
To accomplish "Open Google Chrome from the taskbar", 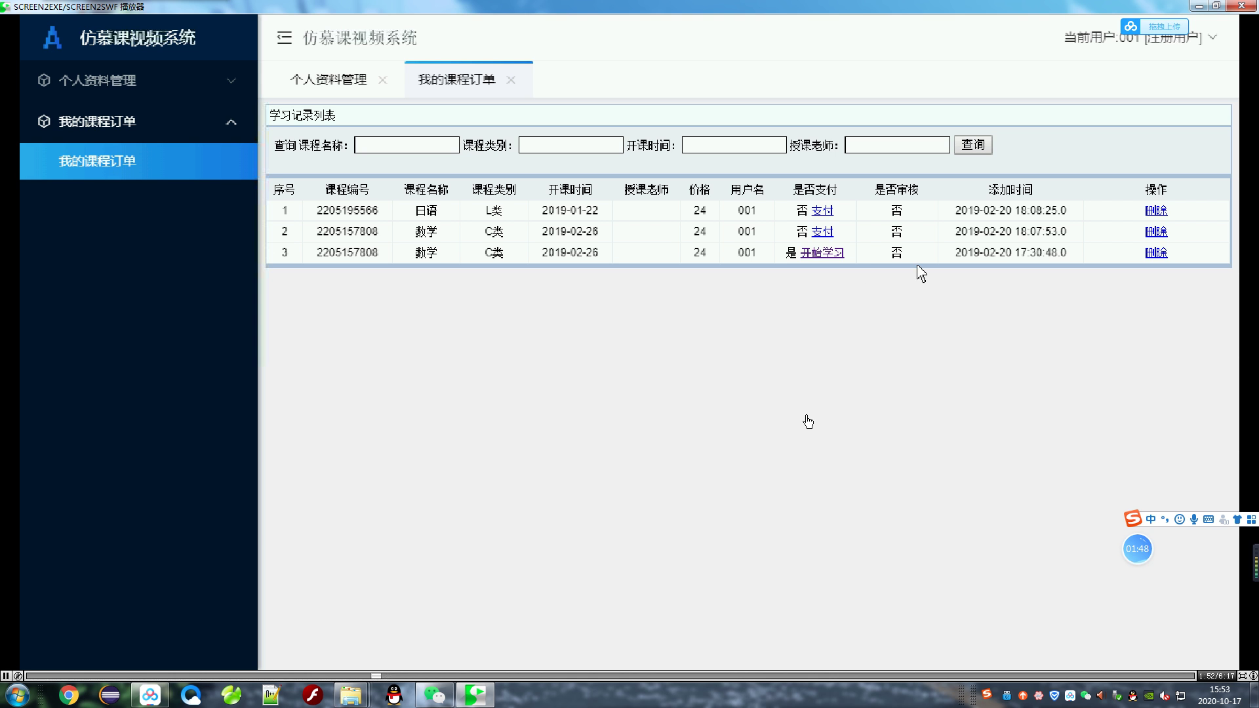I will point(69,695).
